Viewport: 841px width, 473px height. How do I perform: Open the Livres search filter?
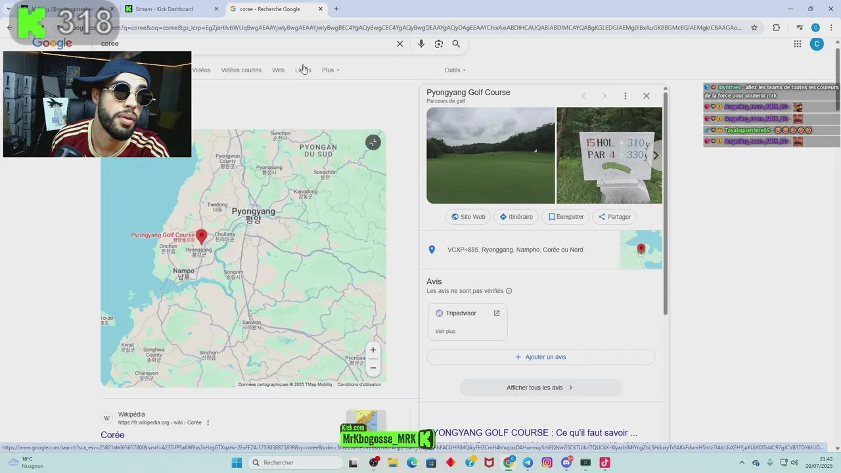[x=304, y=70]
